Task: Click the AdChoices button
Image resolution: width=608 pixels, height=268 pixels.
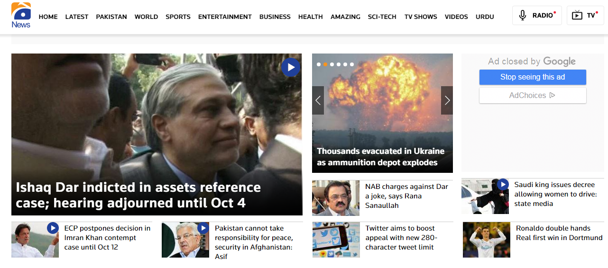Action: 533,96
